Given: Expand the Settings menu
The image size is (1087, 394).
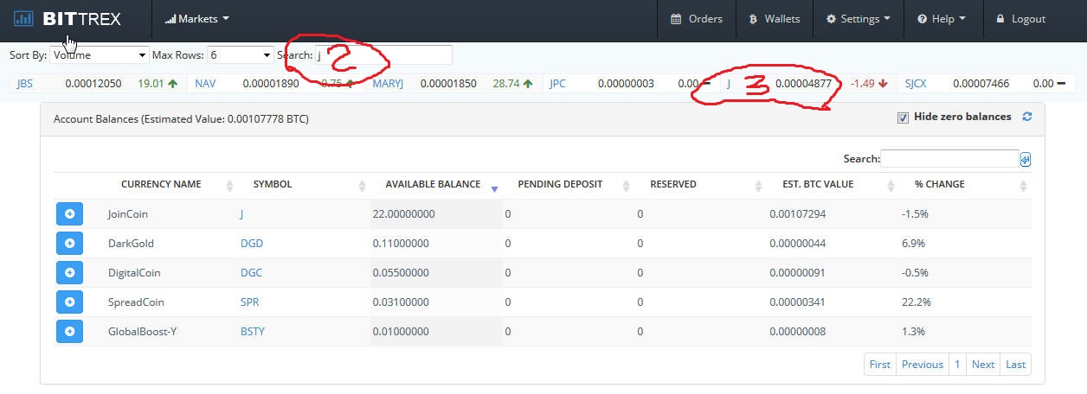Looking at the screenshot, I should 859,18.
